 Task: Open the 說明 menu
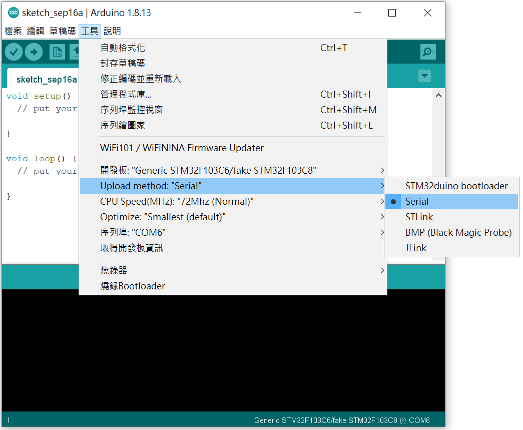[112, 31]
